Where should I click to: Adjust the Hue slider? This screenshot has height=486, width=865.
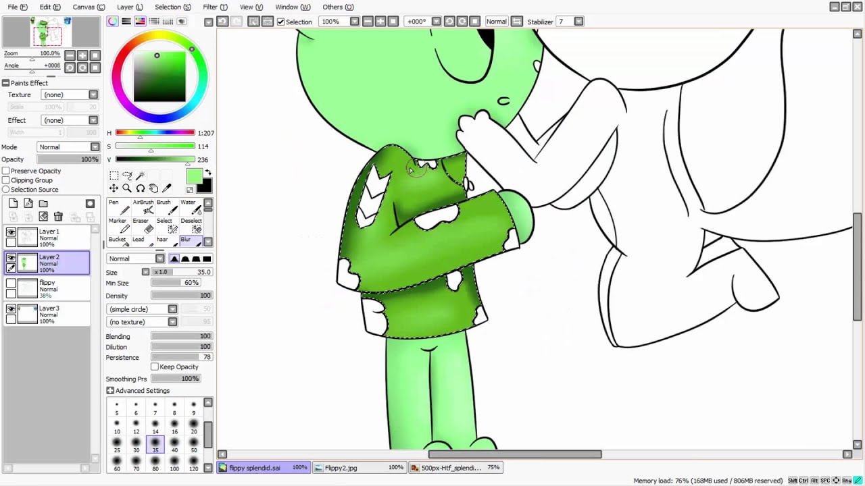tap(155, 133)
